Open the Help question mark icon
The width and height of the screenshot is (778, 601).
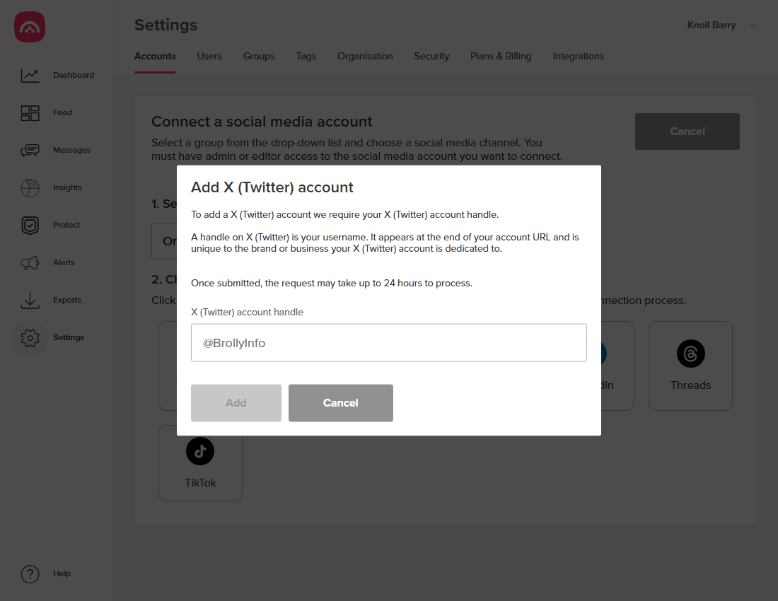(x=30, y=573)
